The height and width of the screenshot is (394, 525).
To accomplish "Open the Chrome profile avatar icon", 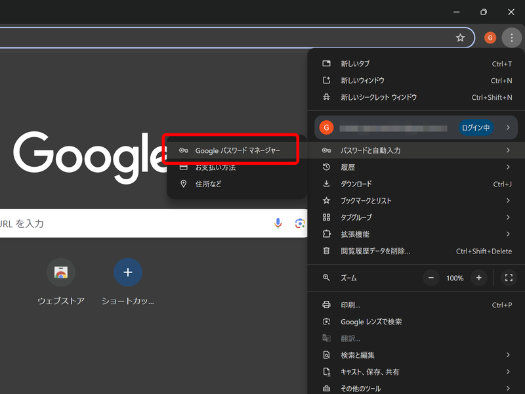I will [490, 37].
